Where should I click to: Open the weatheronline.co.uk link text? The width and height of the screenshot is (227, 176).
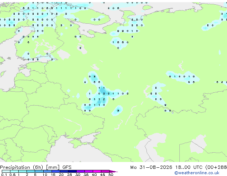click(x=197, y=173)
